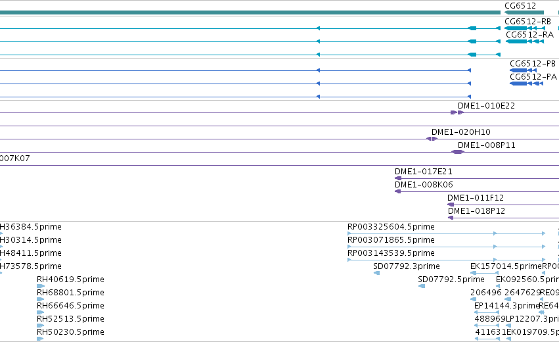559x342 pixels.
Task: Click the DME1-018P12 clone label
Action: [477, 211]
